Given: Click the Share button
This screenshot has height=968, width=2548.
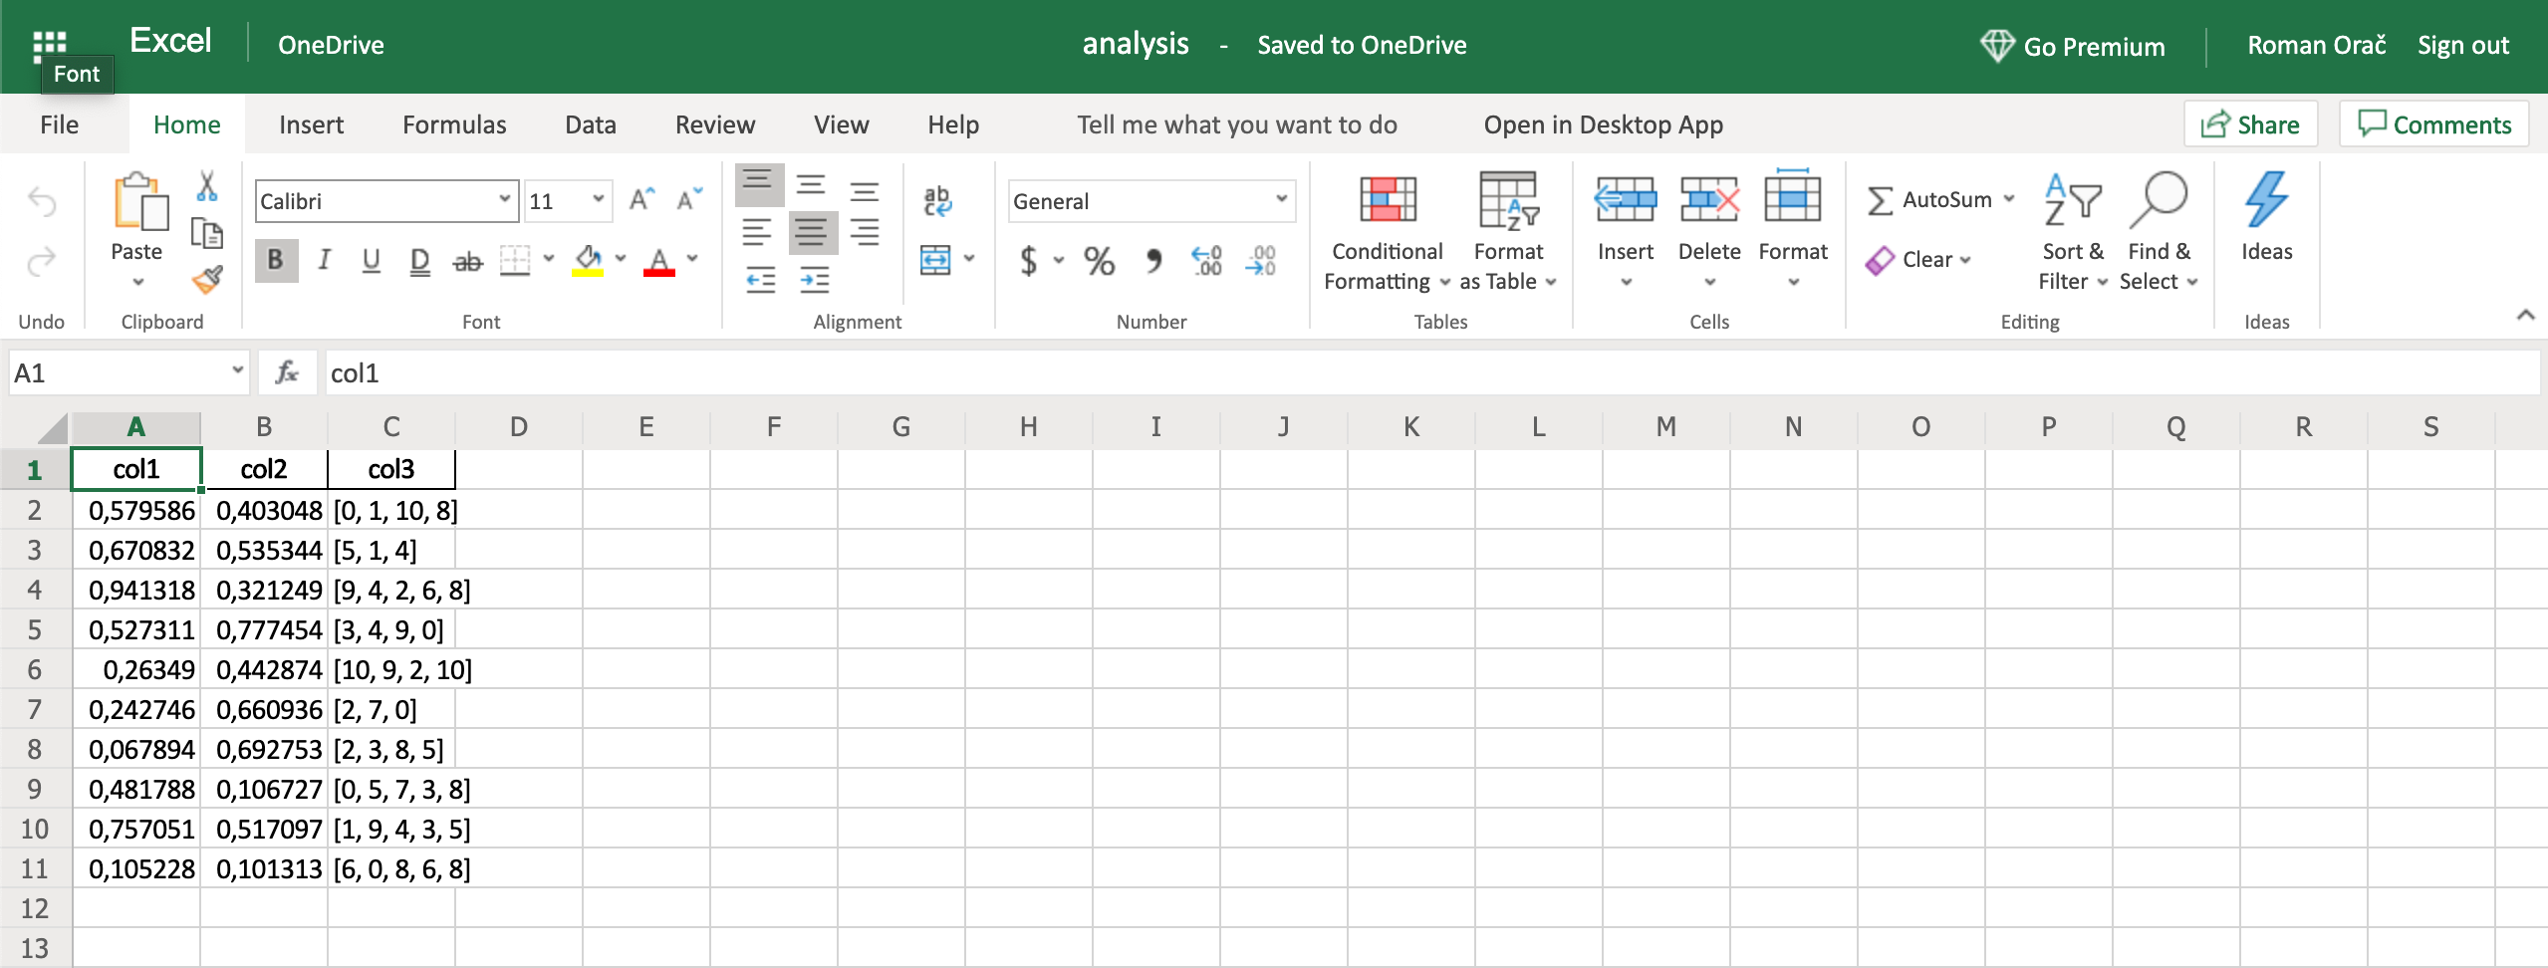Looking at the screenshot, I should click(x=2250, y=124).
